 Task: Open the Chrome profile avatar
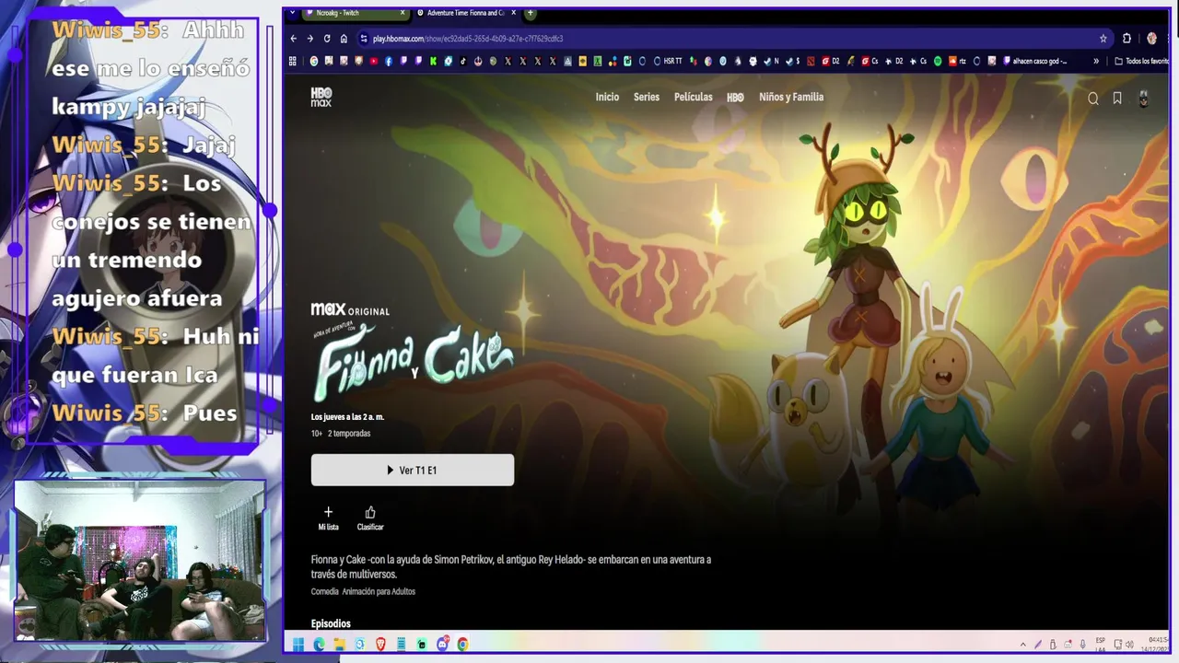pyautogui.click(x=1151, y=39)
